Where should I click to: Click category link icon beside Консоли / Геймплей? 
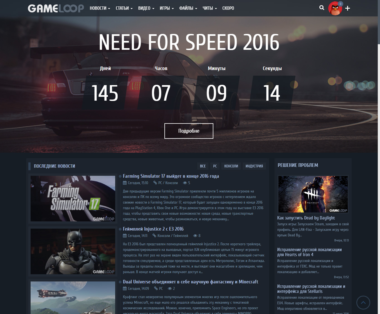click(154, 236)
